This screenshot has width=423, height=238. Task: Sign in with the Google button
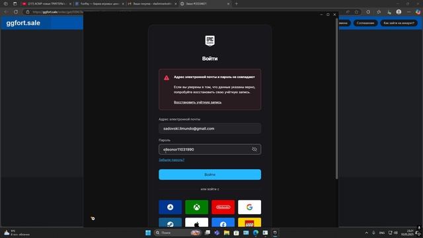point(250,207)
